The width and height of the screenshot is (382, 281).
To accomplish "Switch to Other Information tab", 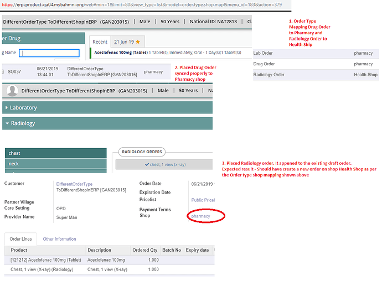I will tap(59, 239).
